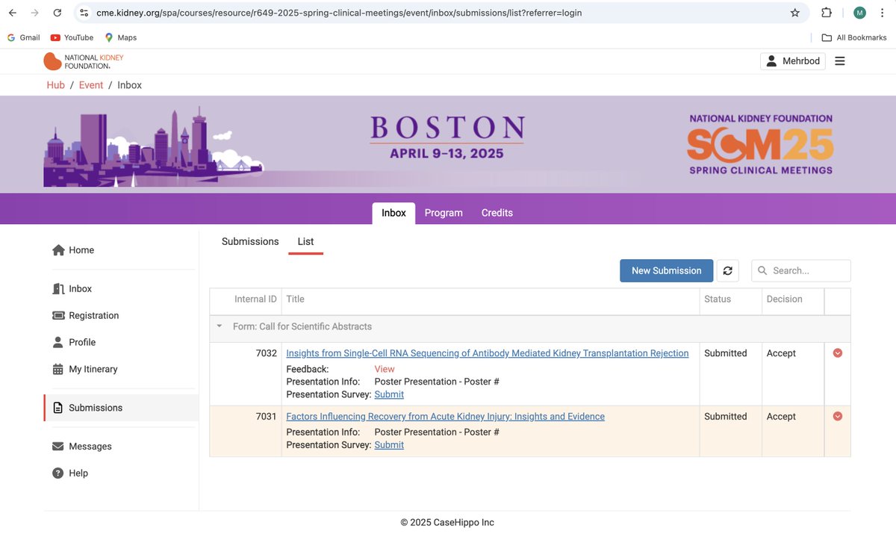896x534 pixels.
Task: Go back with the browser back arrow
Action: click(13, 13)
